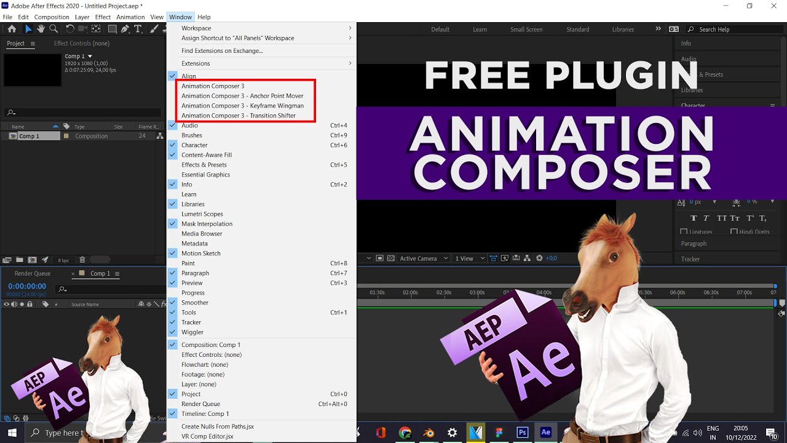
Task: Create a new composition from Project panel footer
Action: point(32,260)
